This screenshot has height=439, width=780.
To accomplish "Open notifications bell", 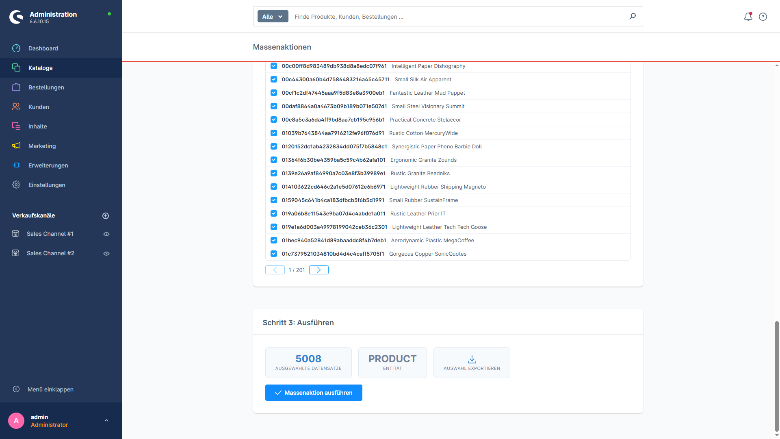I will pos(748,17).
